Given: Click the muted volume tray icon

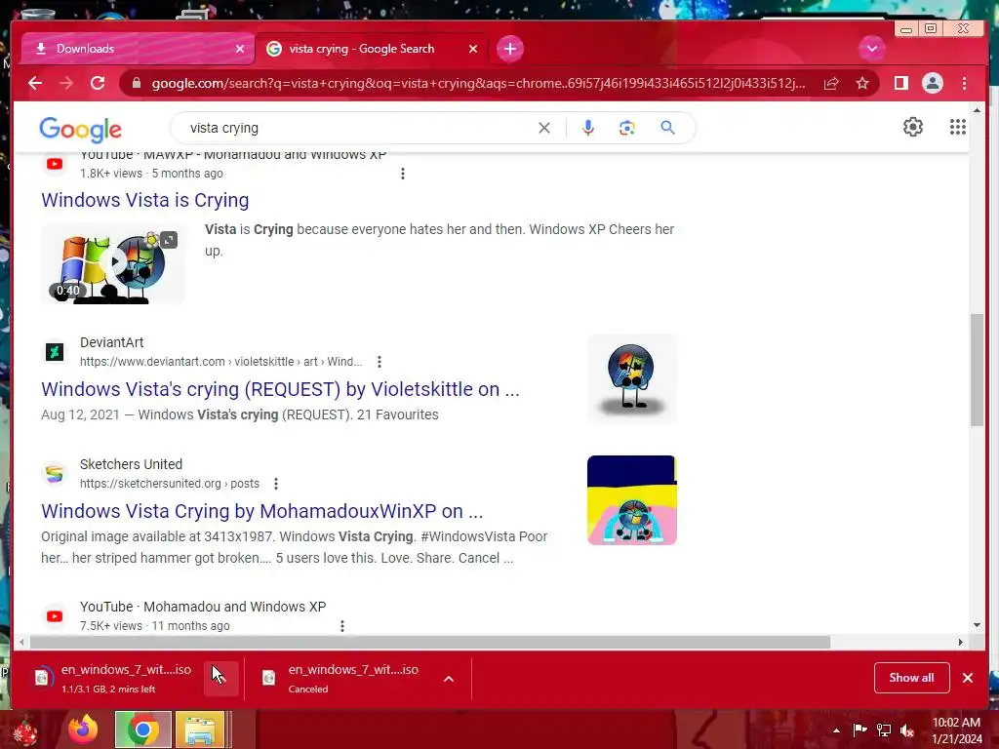Looking at the screenshot, I should point(907,730).
